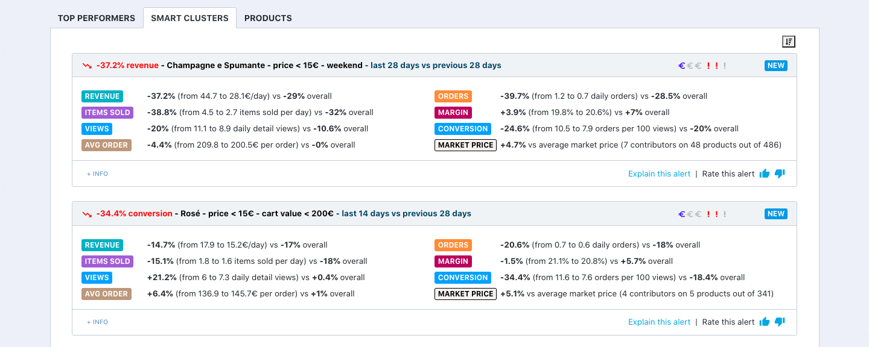This screenshot has width=869, height=347.
Task: Click the CONVERSION tag in Rosé alert
Action: pyautogui.click(x=463, y=278)
